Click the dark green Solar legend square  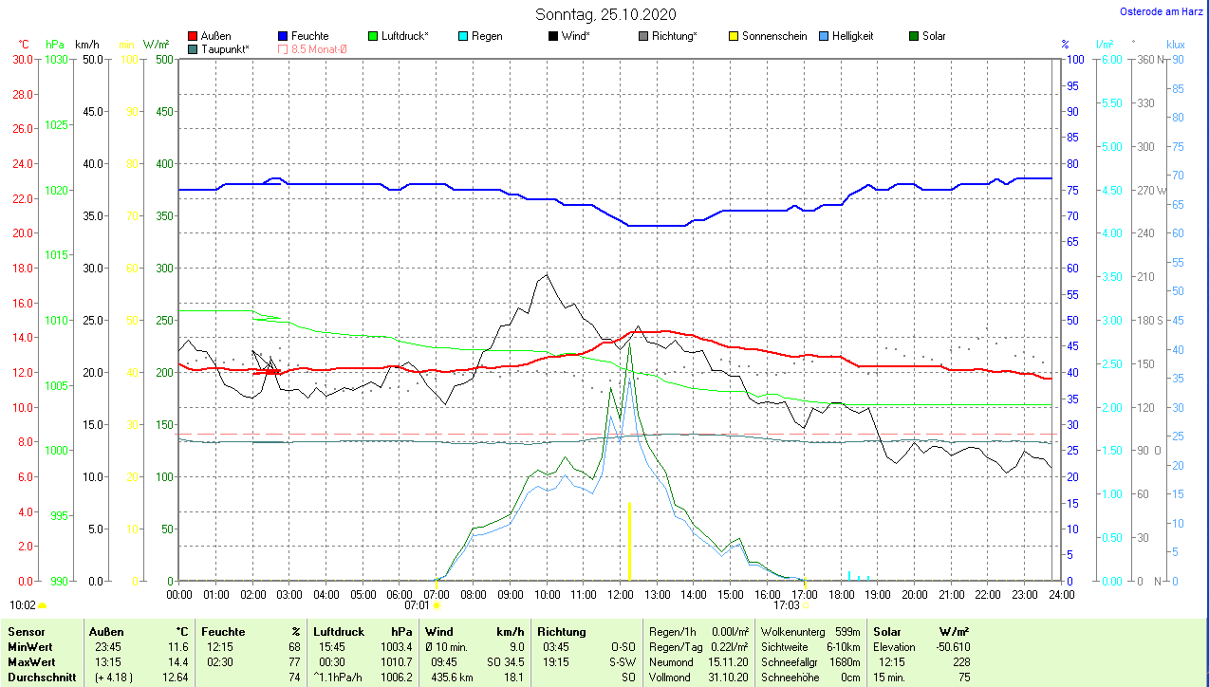(914, 36)
